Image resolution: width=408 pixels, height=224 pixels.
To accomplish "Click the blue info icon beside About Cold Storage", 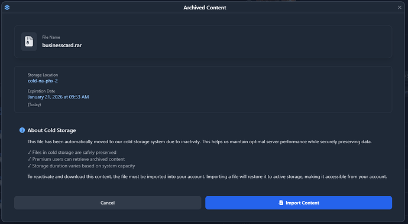I will tap(22, 130).
